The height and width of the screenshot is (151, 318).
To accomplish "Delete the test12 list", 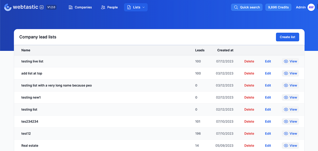I will point(249,134).
